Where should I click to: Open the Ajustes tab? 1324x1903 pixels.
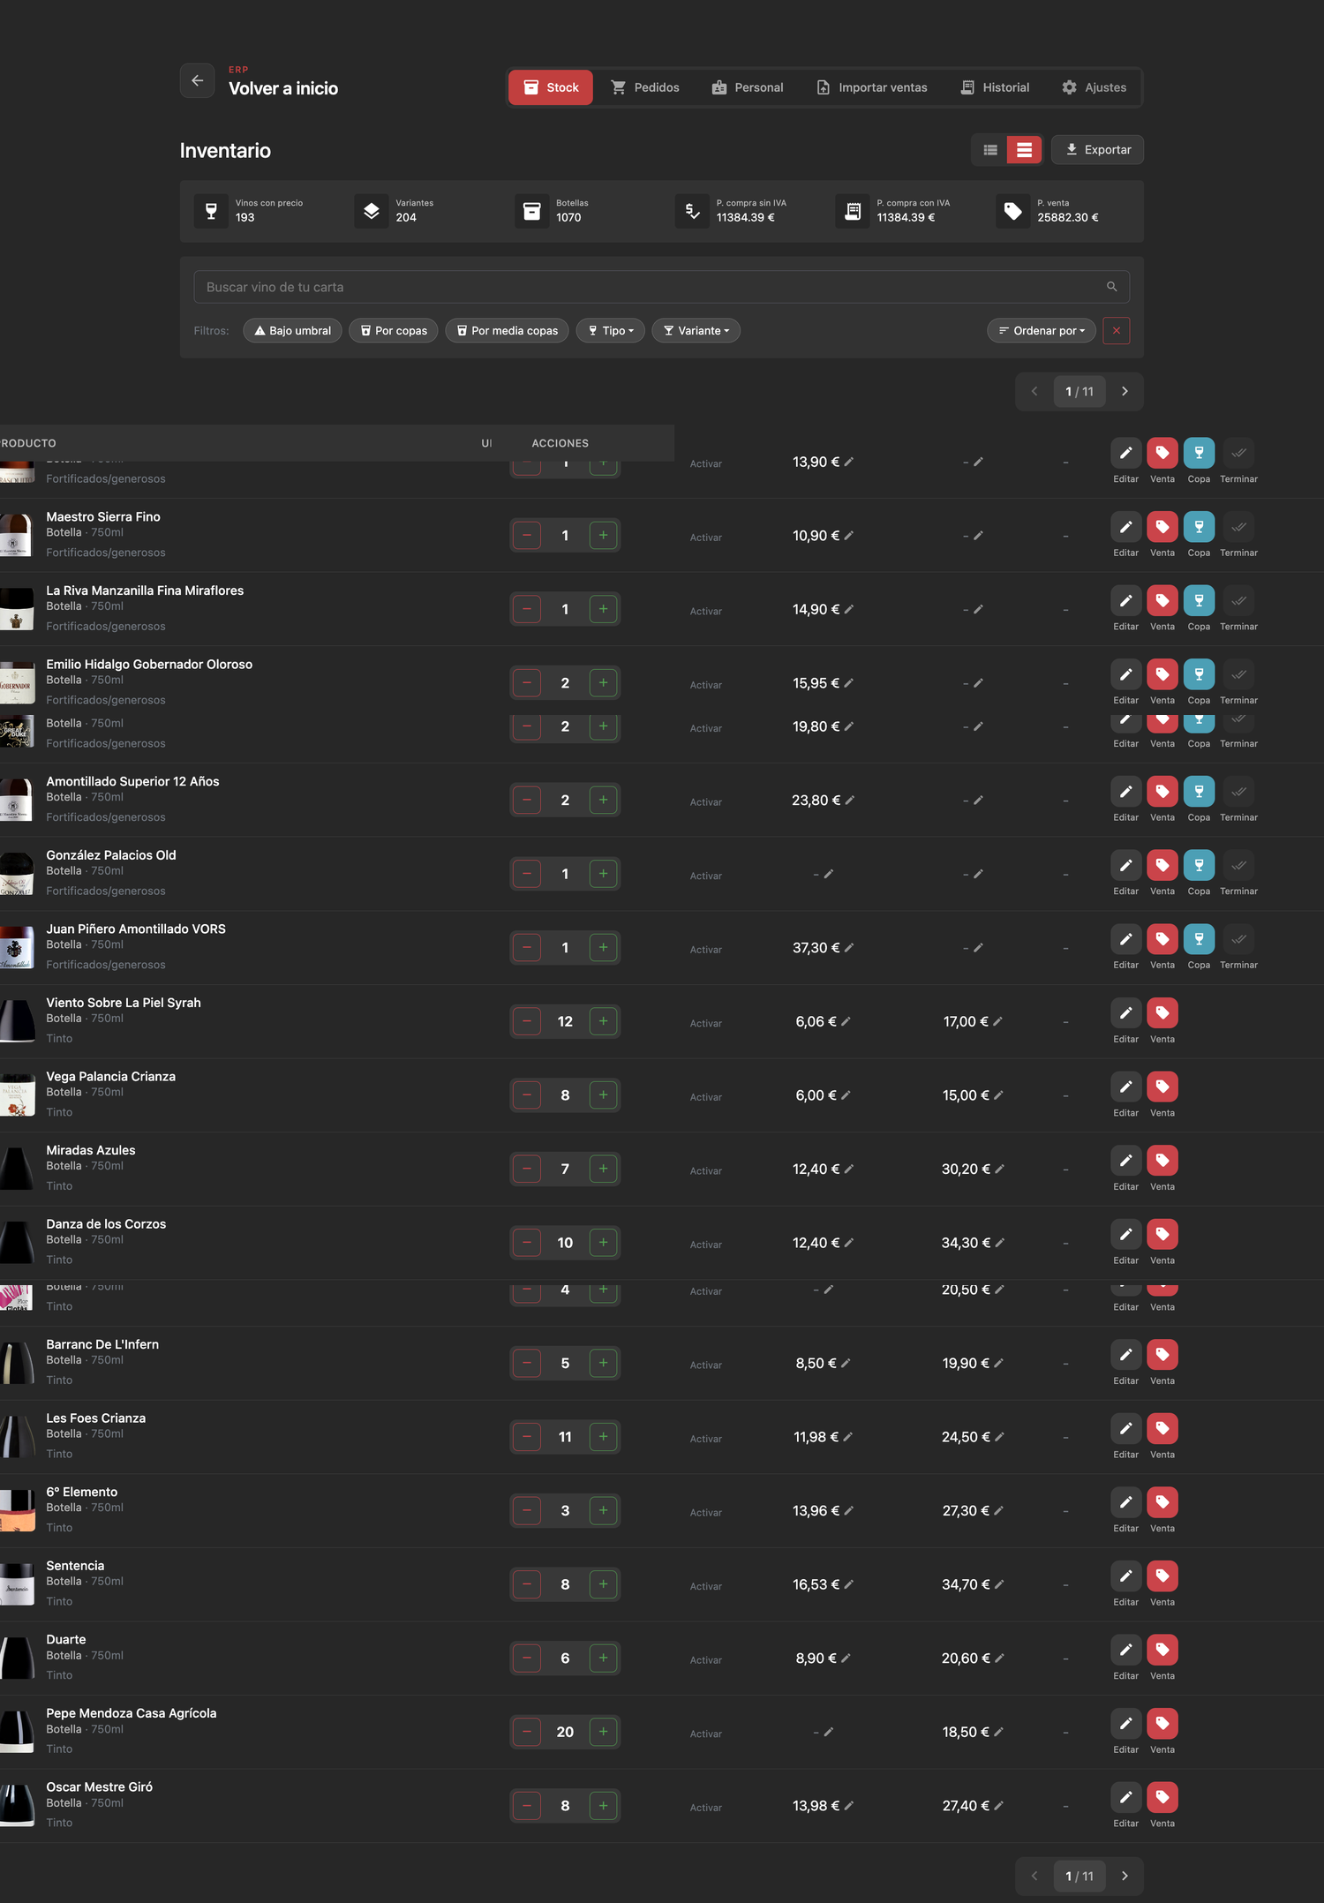pyautogui.click(x=1095, y=87)
